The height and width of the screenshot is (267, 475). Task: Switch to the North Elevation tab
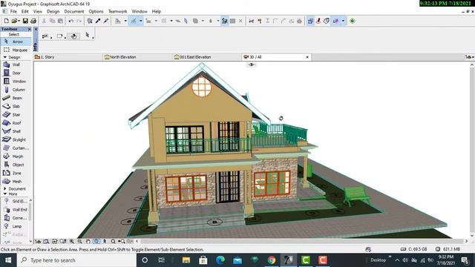[137, 57]
